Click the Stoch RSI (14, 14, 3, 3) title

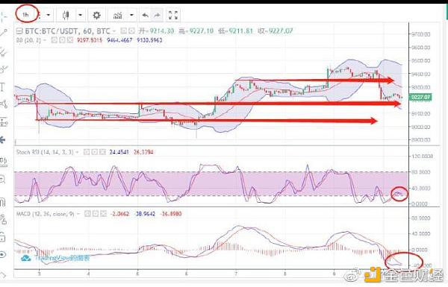tap(45, 152)
